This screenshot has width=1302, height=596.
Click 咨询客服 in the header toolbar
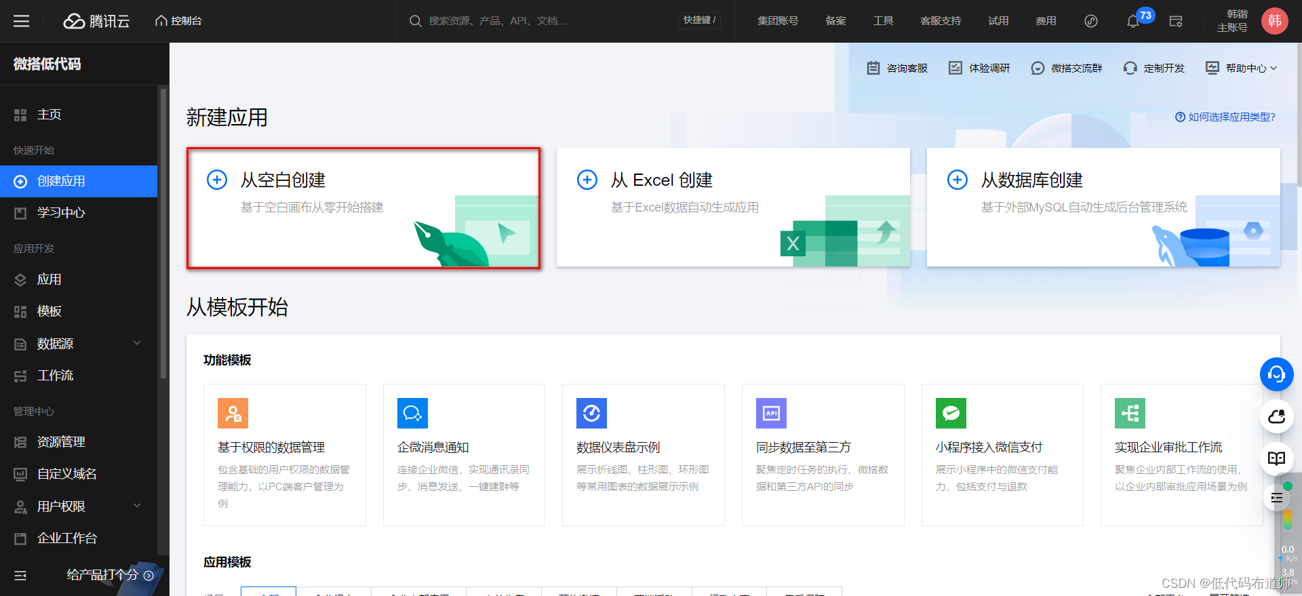(x=897, y=68)
